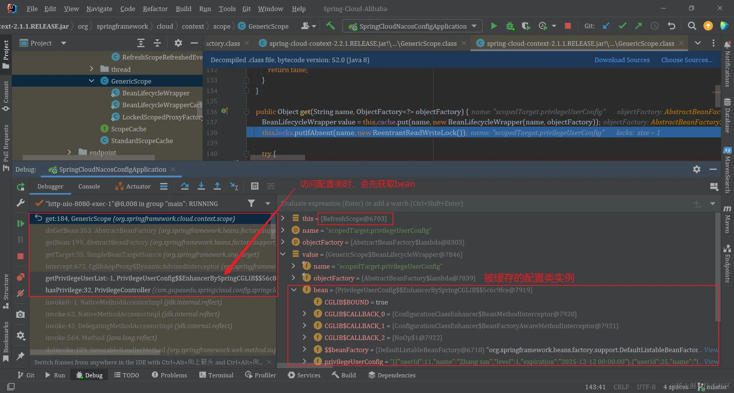The width and height of the screenshot is (734, 393).
Task: Toggle the Bookmarks tool window
Action: (x=6, y=341)
